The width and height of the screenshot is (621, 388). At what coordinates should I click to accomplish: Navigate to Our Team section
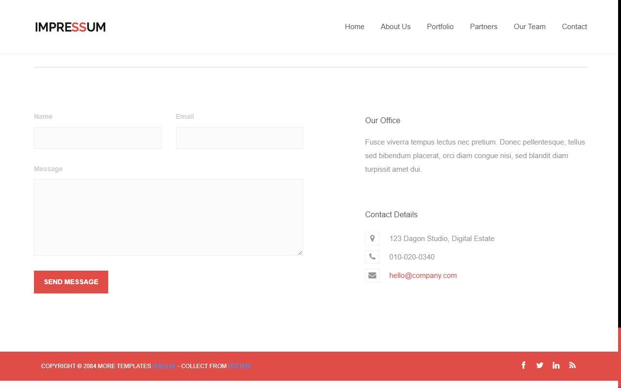pyautogui.click(x=530, y=27)
